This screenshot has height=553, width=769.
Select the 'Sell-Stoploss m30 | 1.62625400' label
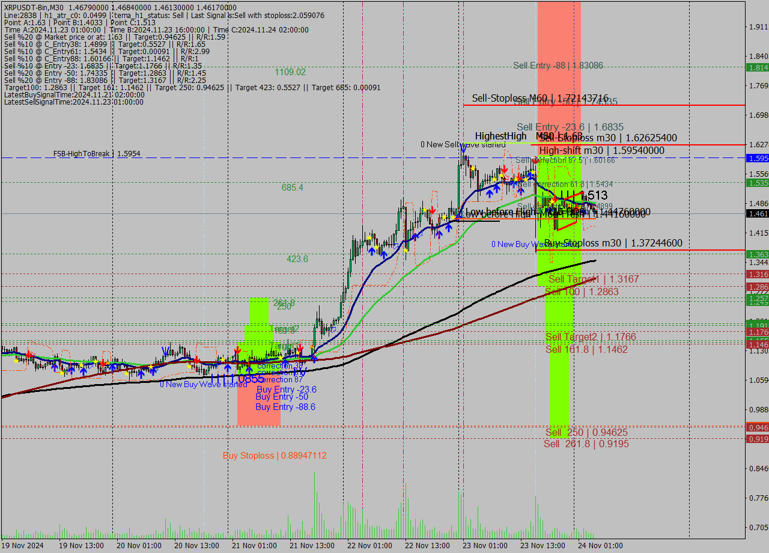pos(608,138)
